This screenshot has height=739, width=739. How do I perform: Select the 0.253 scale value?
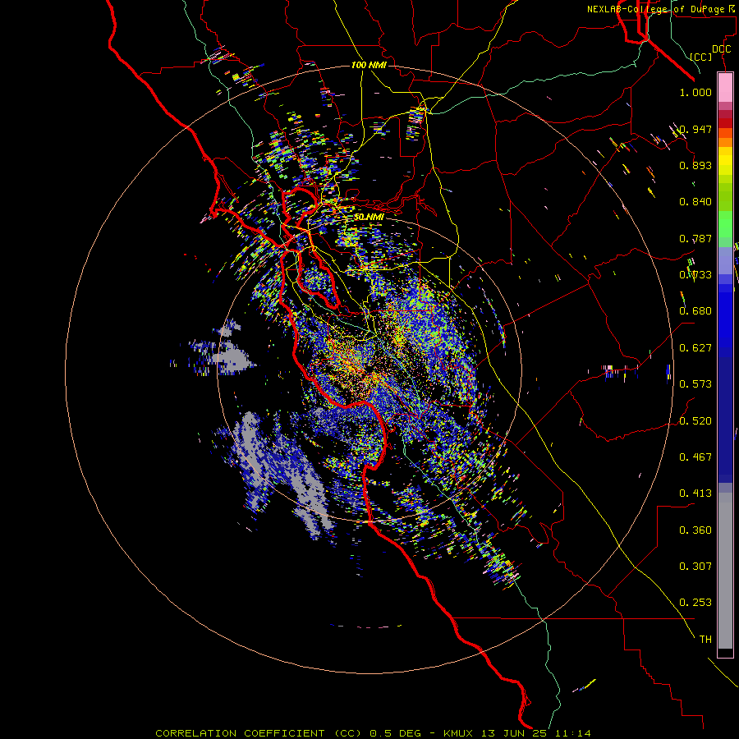pos(695,603)
